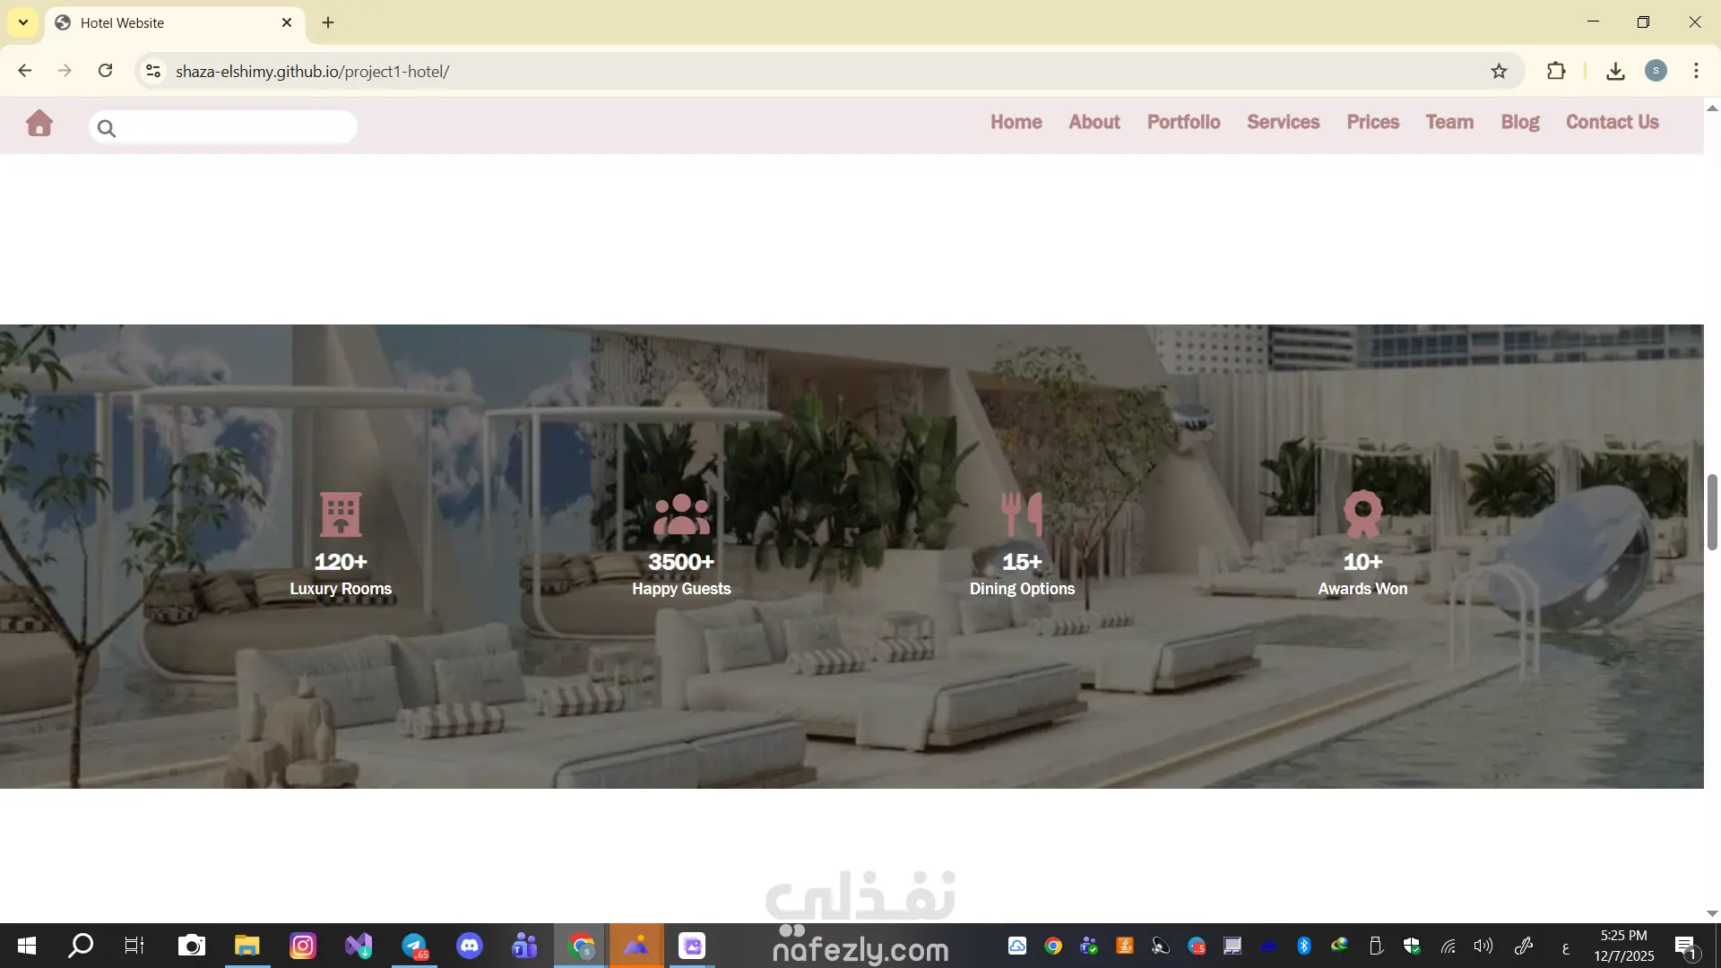Click the Luxury Rooms building icon
This screenshot has height=968, width=1721.
(341, 514)
